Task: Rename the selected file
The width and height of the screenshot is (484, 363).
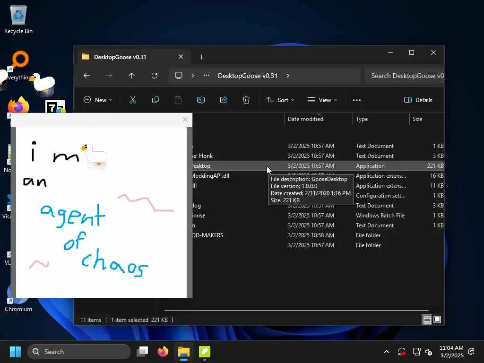Action: (200, 100)
